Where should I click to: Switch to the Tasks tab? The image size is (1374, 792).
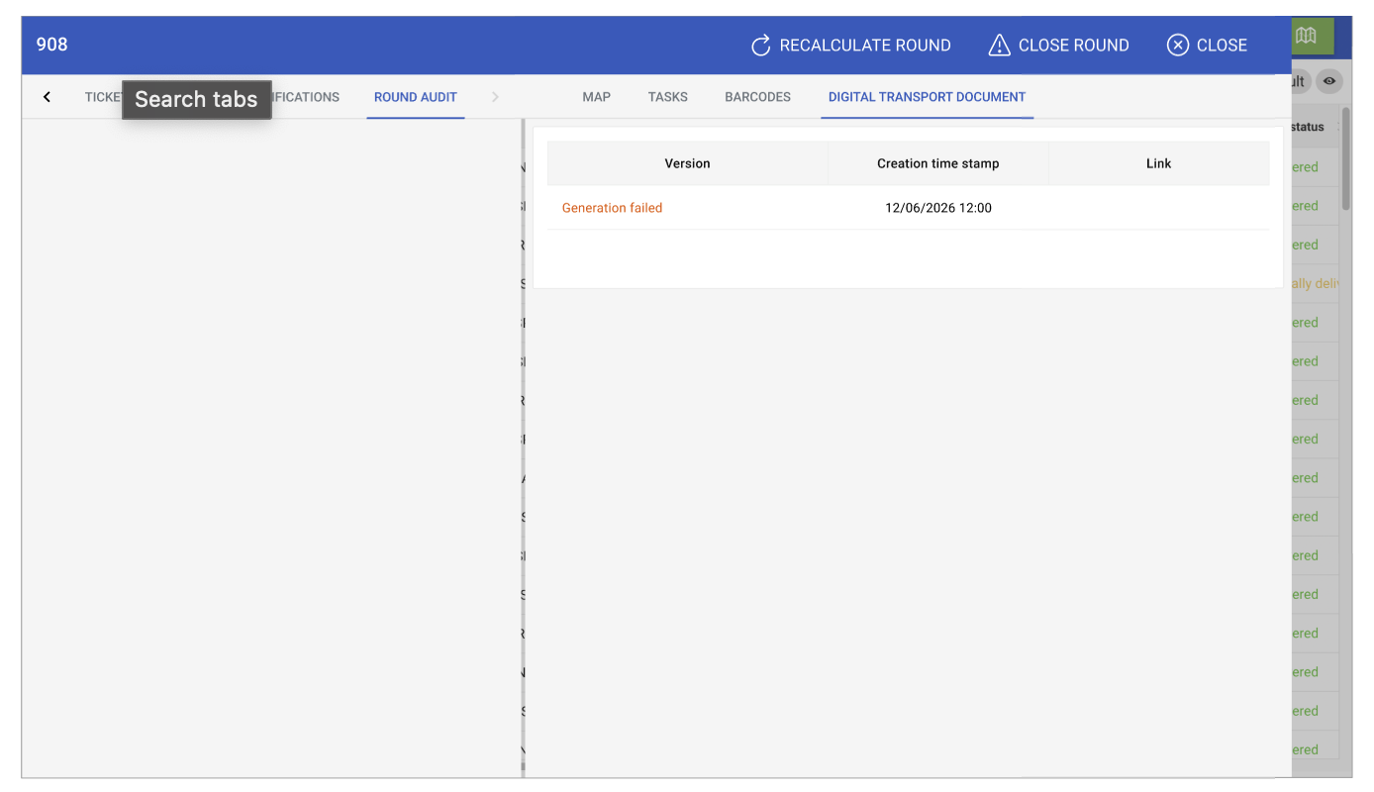pyautogui.click(x=668, y=97)
